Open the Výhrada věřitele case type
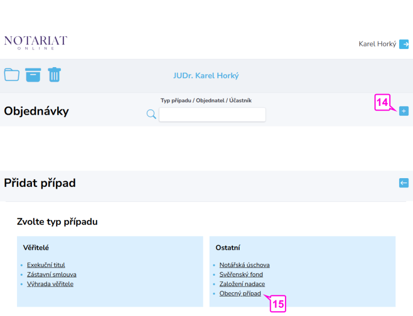413x316 pixels. coord(50,284)
